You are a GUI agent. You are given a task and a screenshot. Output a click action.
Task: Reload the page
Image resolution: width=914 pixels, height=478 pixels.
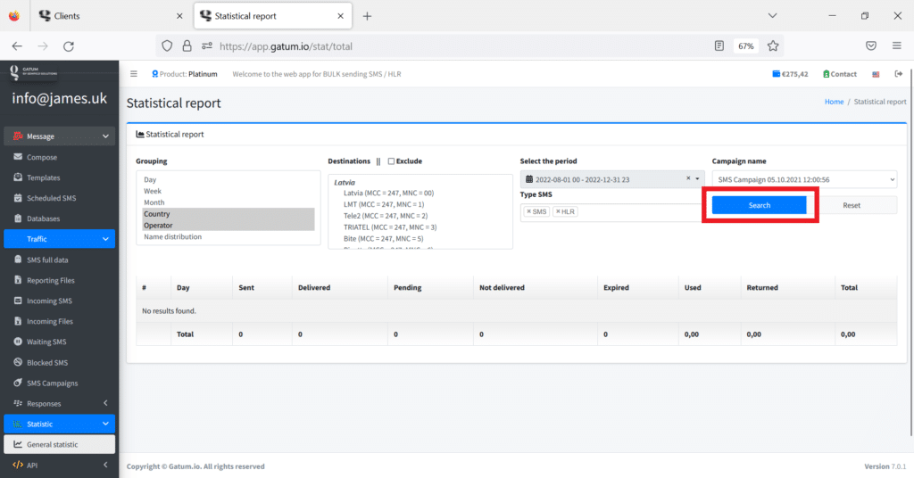[69, 46]
